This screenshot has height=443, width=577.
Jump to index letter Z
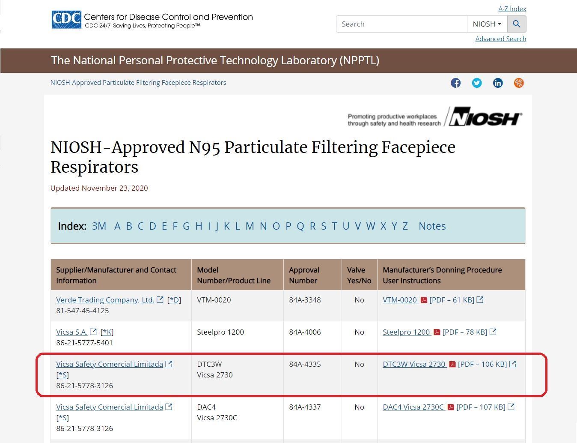[405, 226]
